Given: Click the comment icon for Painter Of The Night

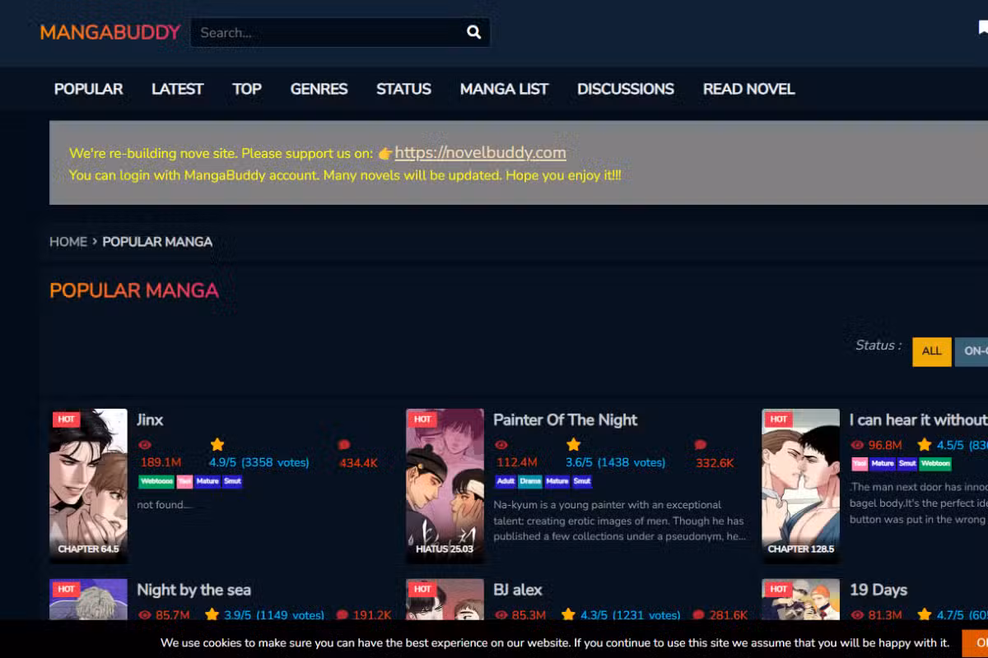Looking at the screenshot, I should pos(701,445).
